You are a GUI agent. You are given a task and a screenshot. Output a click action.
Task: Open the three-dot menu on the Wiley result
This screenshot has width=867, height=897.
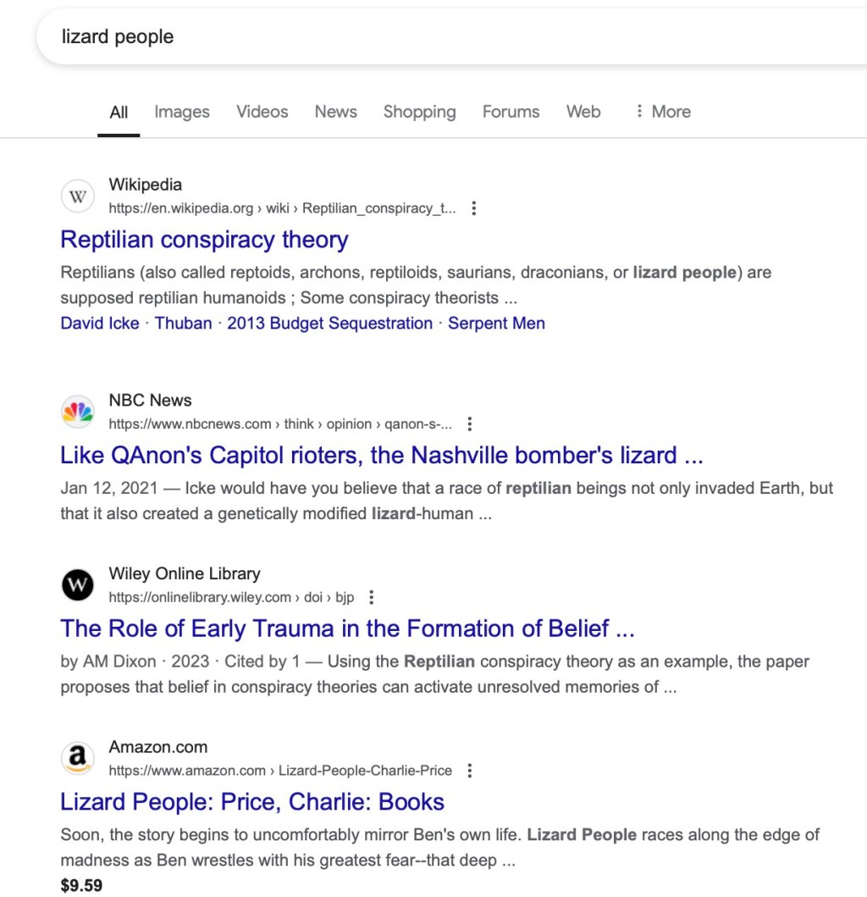(x=371, y=596)
